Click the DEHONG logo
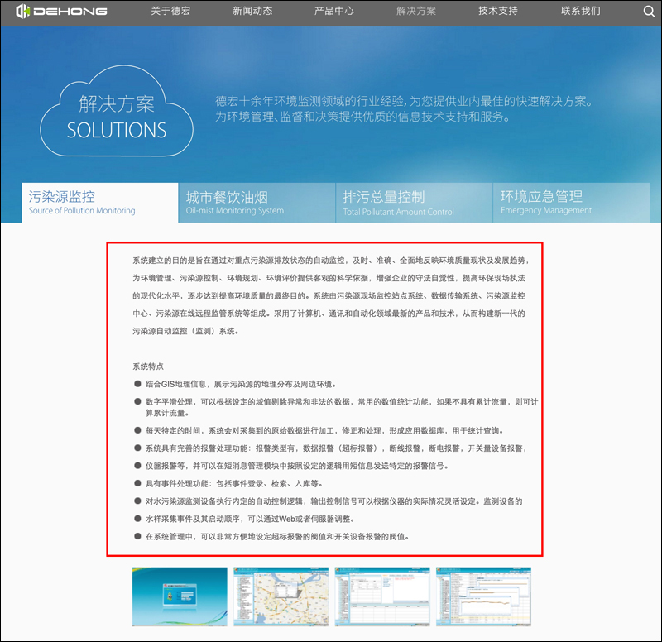Image resolution: width=662 pixels, height=642 pixels. (x=60, y=12)
